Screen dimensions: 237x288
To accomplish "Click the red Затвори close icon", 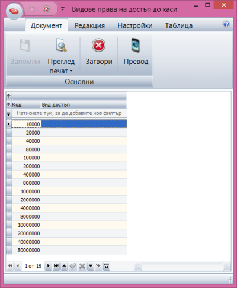I will pos(98,45).
